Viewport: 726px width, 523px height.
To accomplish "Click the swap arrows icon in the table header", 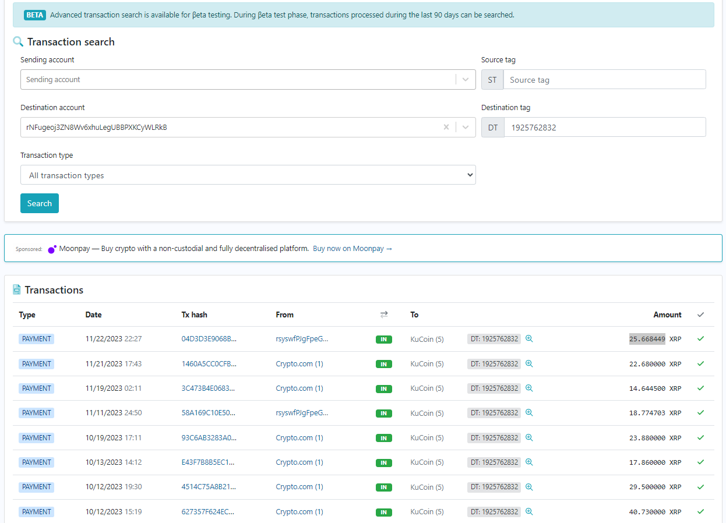I will coord(384,314).
